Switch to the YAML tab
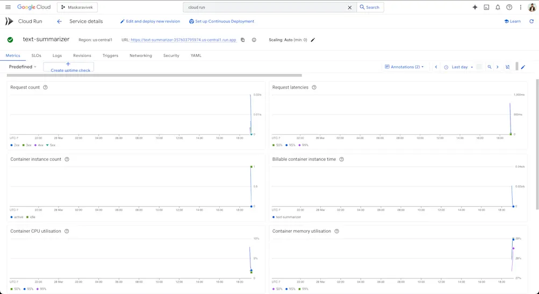This screenshot has height=294, width=539. (196, 55)
